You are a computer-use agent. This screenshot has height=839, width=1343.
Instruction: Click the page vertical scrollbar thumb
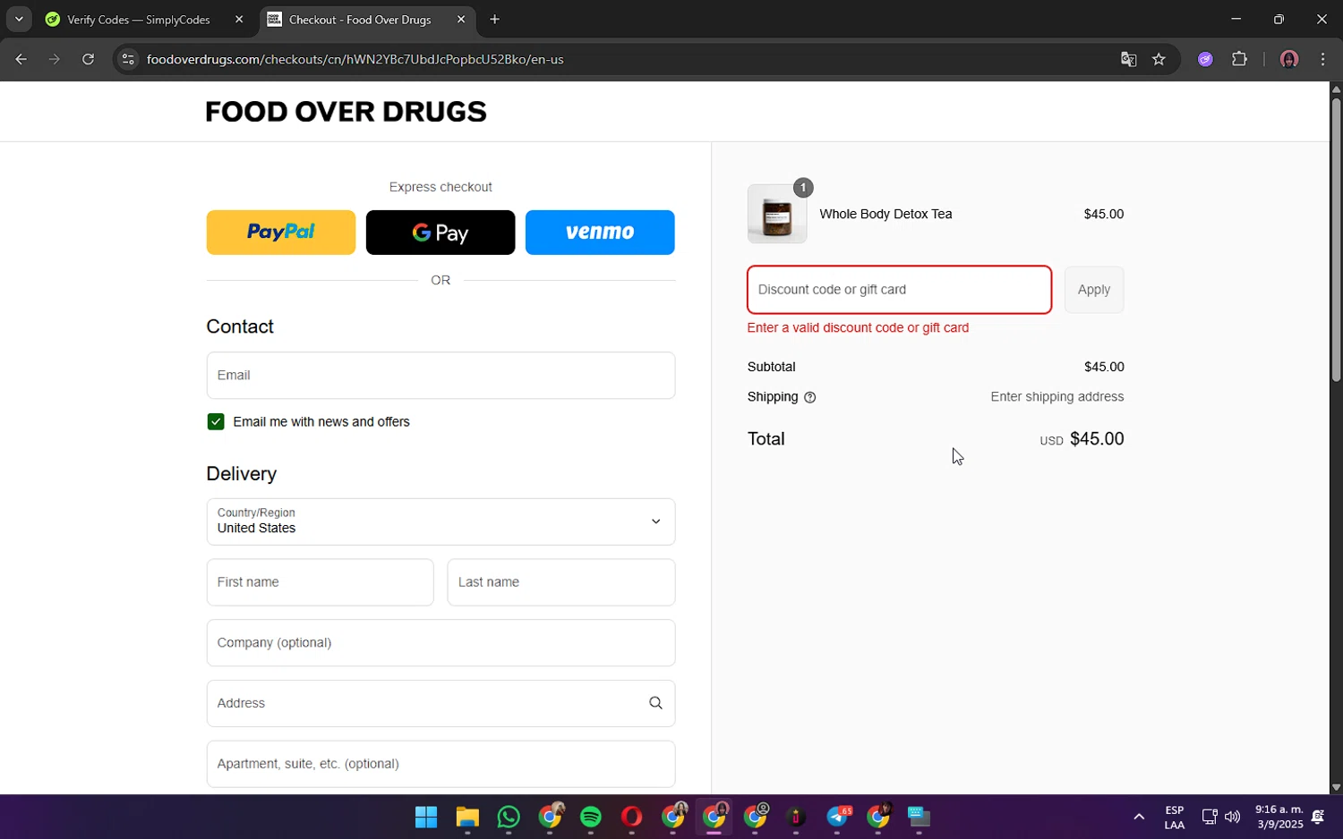[x=1336, y=240]
